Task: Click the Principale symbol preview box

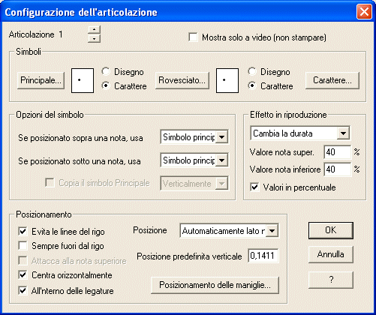Action: 83,80
